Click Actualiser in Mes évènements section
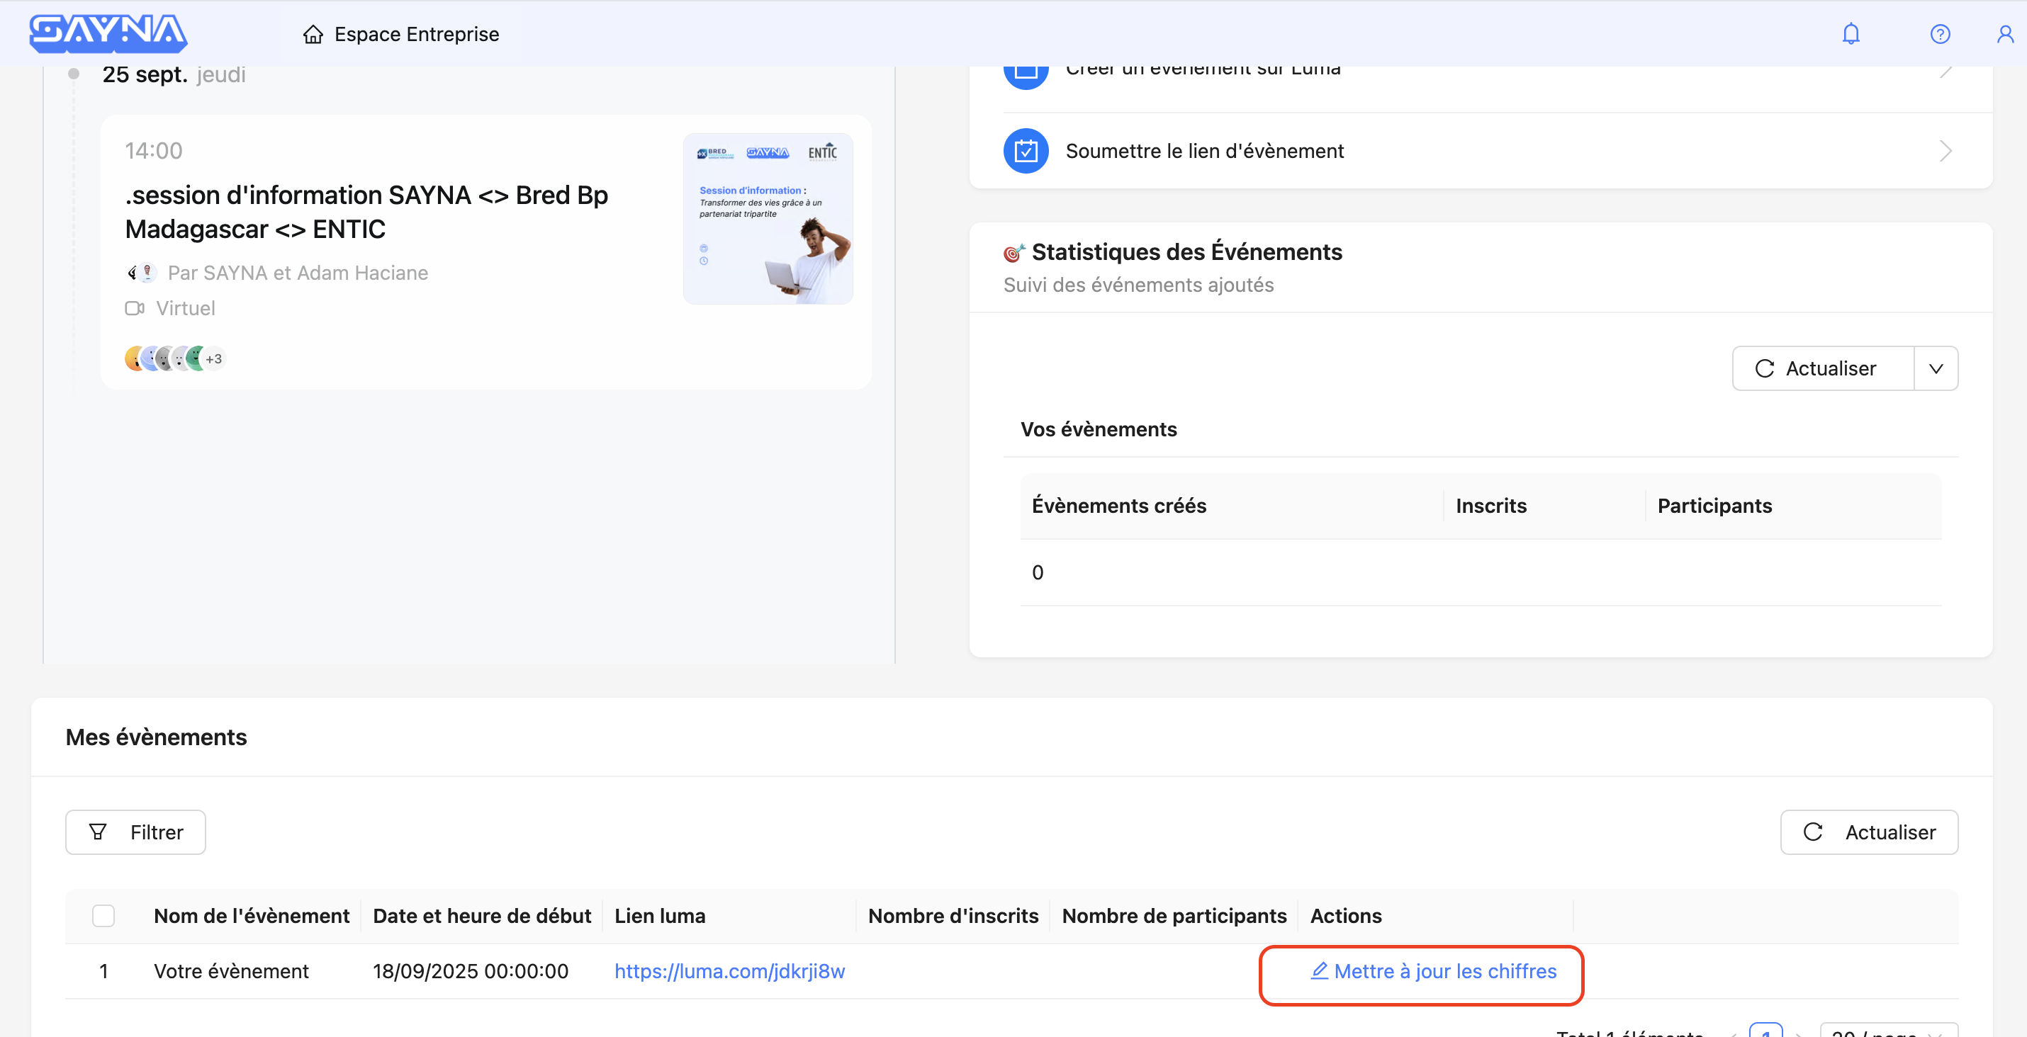 click(x=1869, y=832)
